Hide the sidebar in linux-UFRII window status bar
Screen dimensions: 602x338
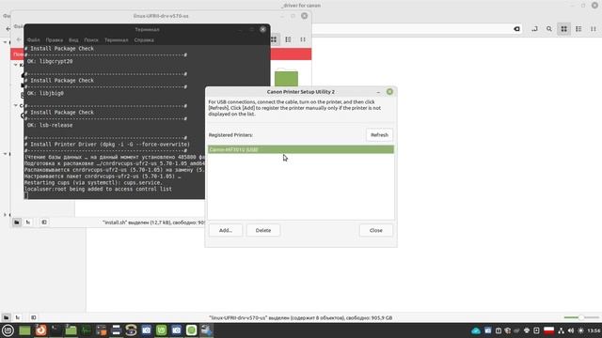pos(44,223)
